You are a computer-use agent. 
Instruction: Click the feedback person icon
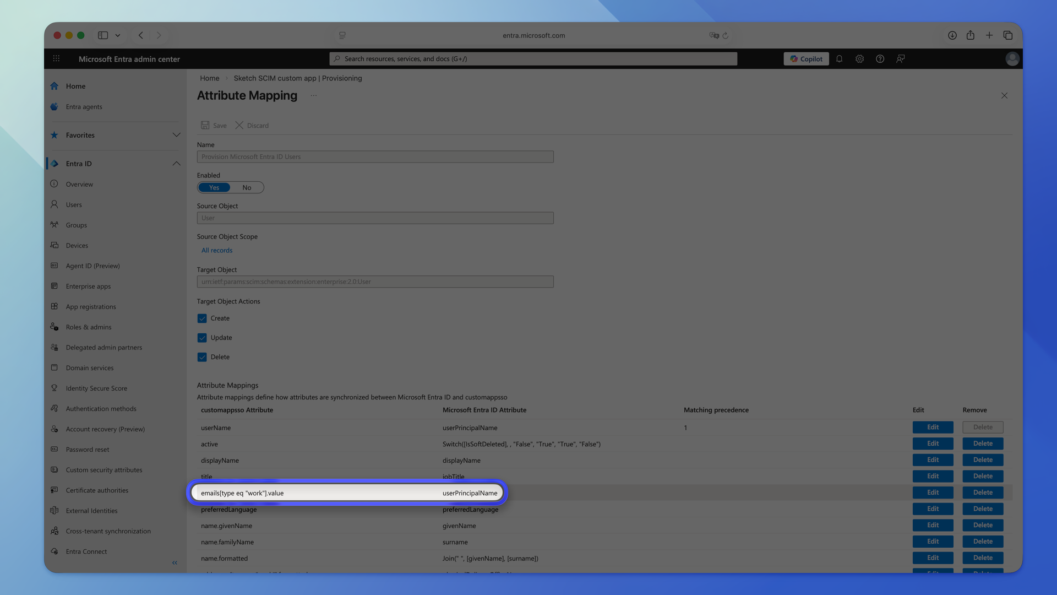point(900,59)
